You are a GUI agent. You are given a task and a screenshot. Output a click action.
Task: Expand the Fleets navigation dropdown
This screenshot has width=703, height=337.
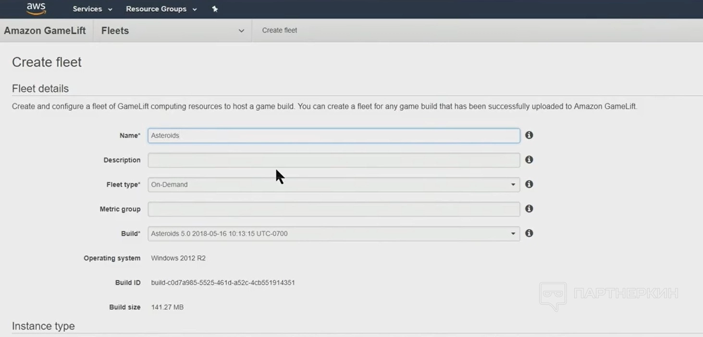click(x=173, y=30)
